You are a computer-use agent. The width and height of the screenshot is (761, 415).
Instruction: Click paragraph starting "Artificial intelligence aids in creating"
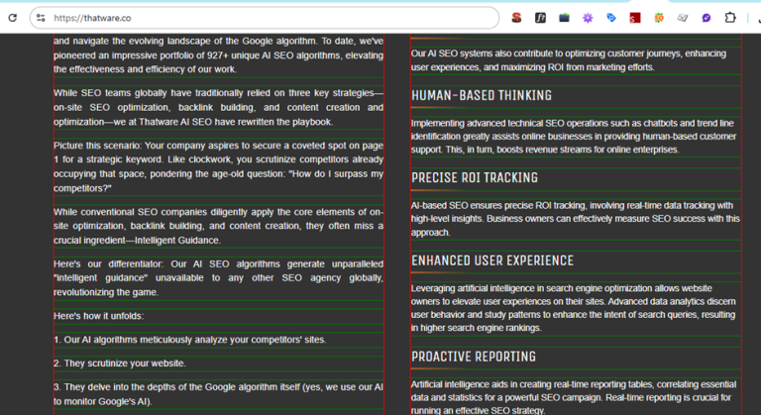(x=574, y=397)
